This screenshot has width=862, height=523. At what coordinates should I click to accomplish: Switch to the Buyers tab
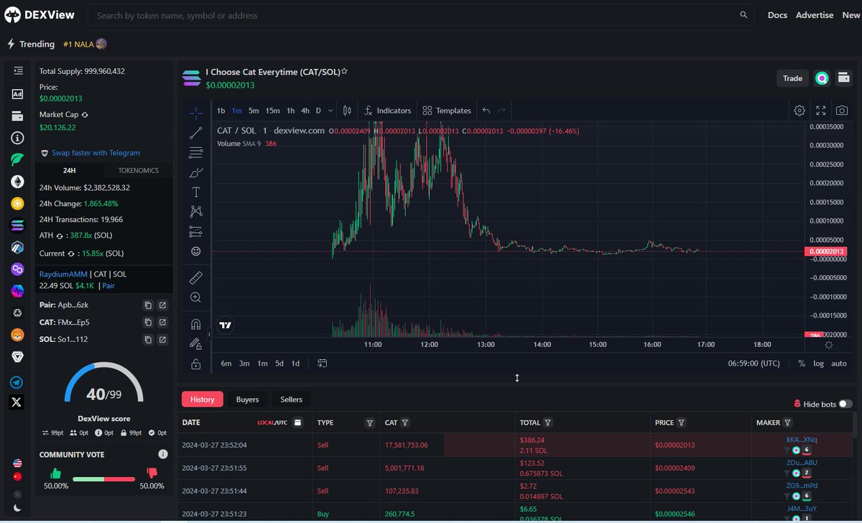coord(247,399)
